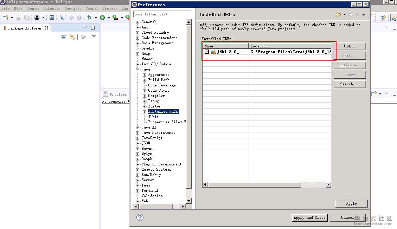Click the Name column header
The image size is (397, 229).
(225, 46)
